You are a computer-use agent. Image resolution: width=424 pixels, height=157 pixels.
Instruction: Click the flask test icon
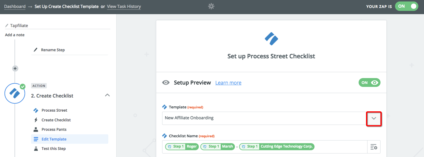[x=36, y=148]
